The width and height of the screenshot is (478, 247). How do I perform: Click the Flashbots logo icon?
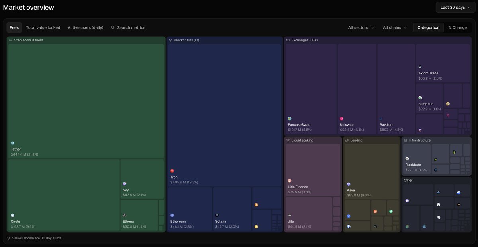(407, 159)
